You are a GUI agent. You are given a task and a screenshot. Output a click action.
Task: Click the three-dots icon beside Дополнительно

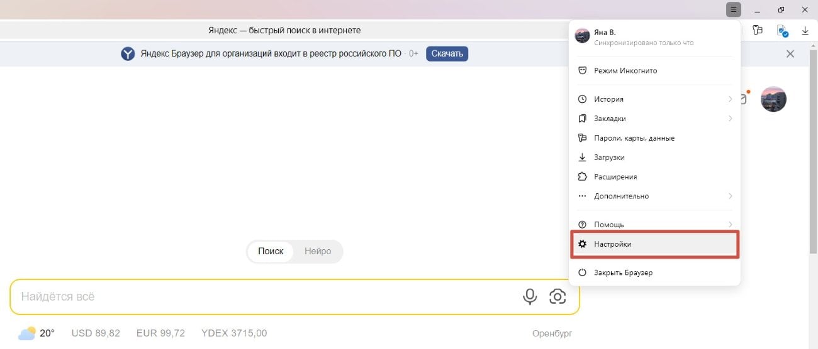pyautogui.click(x=582, y=196)
